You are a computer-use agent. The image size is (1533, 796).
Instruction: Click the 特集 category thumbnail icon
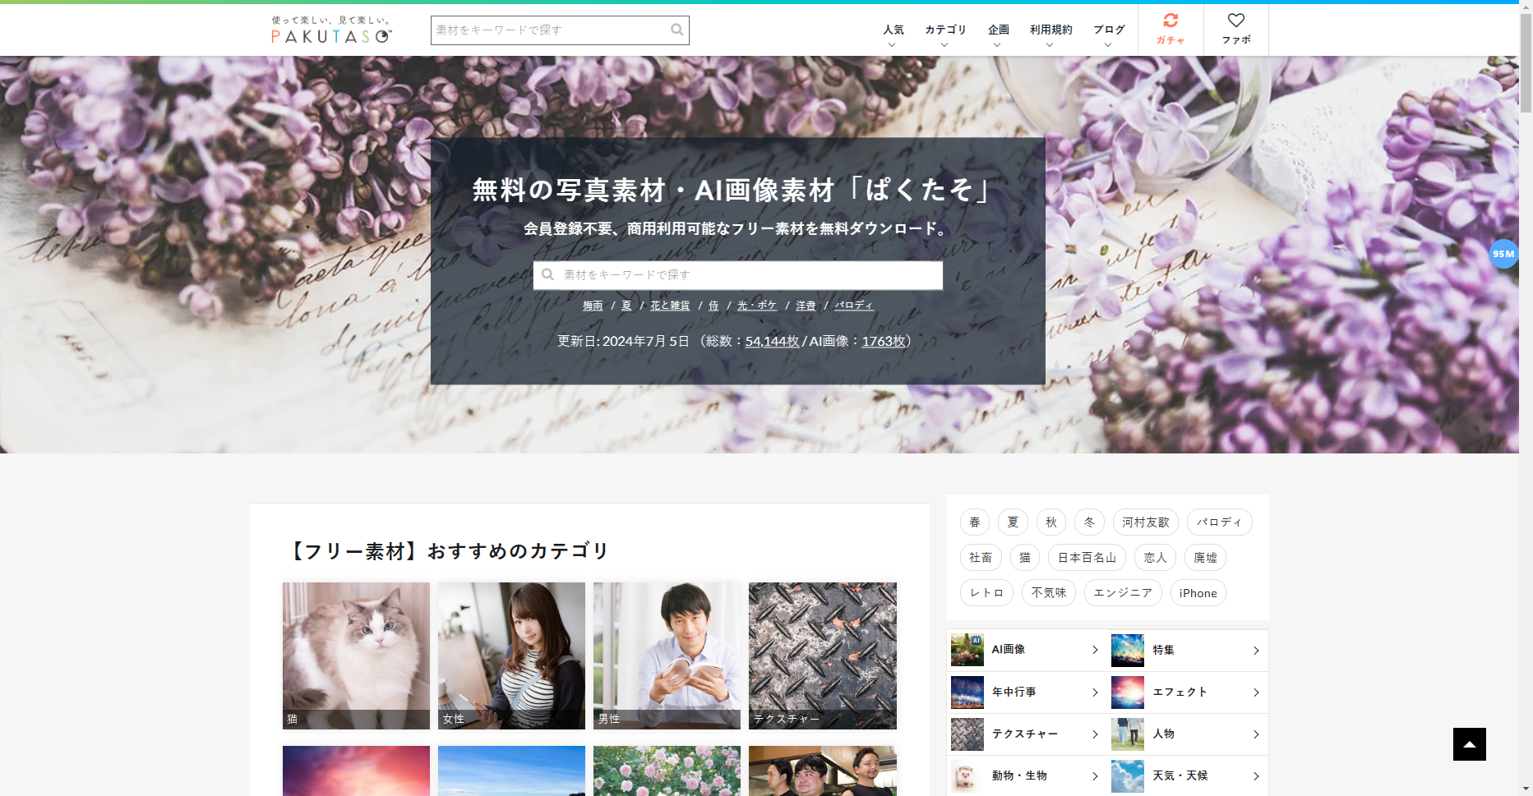click(x=1128, y=650)
